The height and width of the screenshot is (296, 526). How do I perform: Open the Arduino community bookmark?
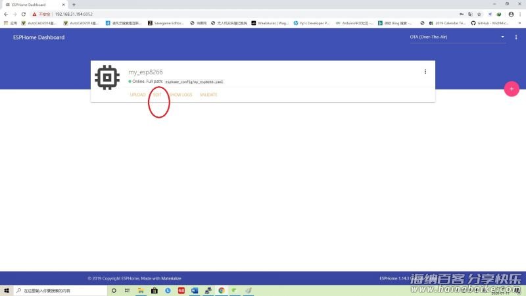click(354, 23)
